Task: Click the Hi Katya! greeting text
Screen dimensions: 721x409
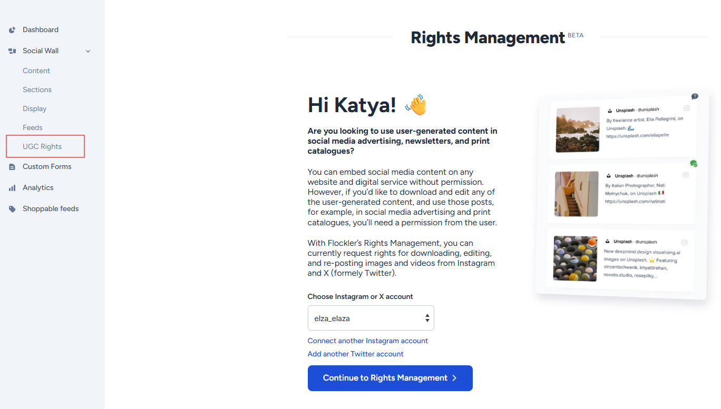Action: coord(352,105)
